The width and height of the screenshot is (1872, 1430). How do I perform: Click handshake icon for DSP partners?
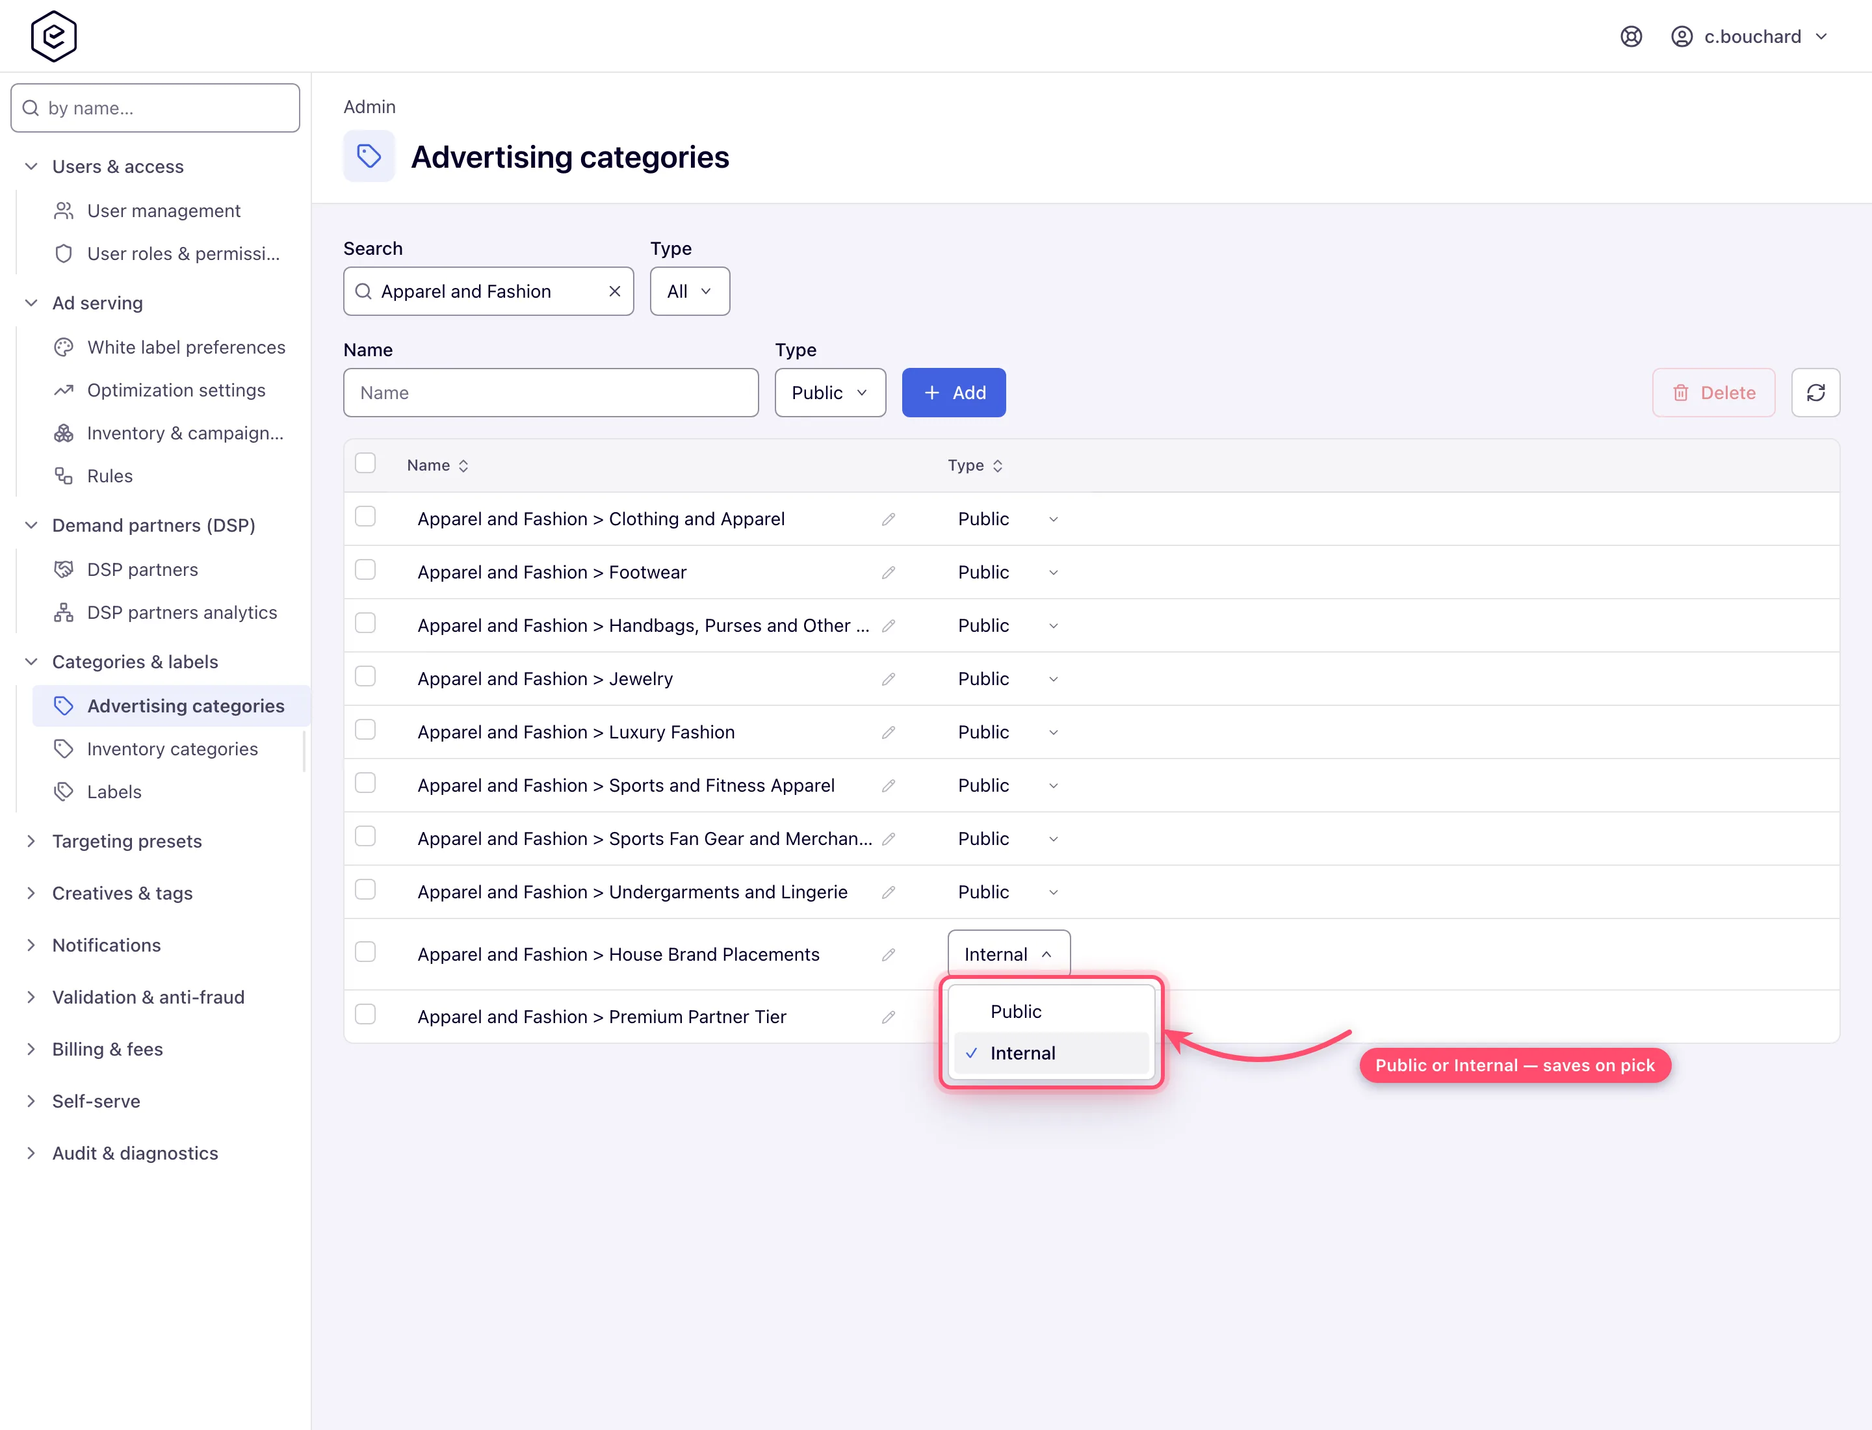(64, 569)
